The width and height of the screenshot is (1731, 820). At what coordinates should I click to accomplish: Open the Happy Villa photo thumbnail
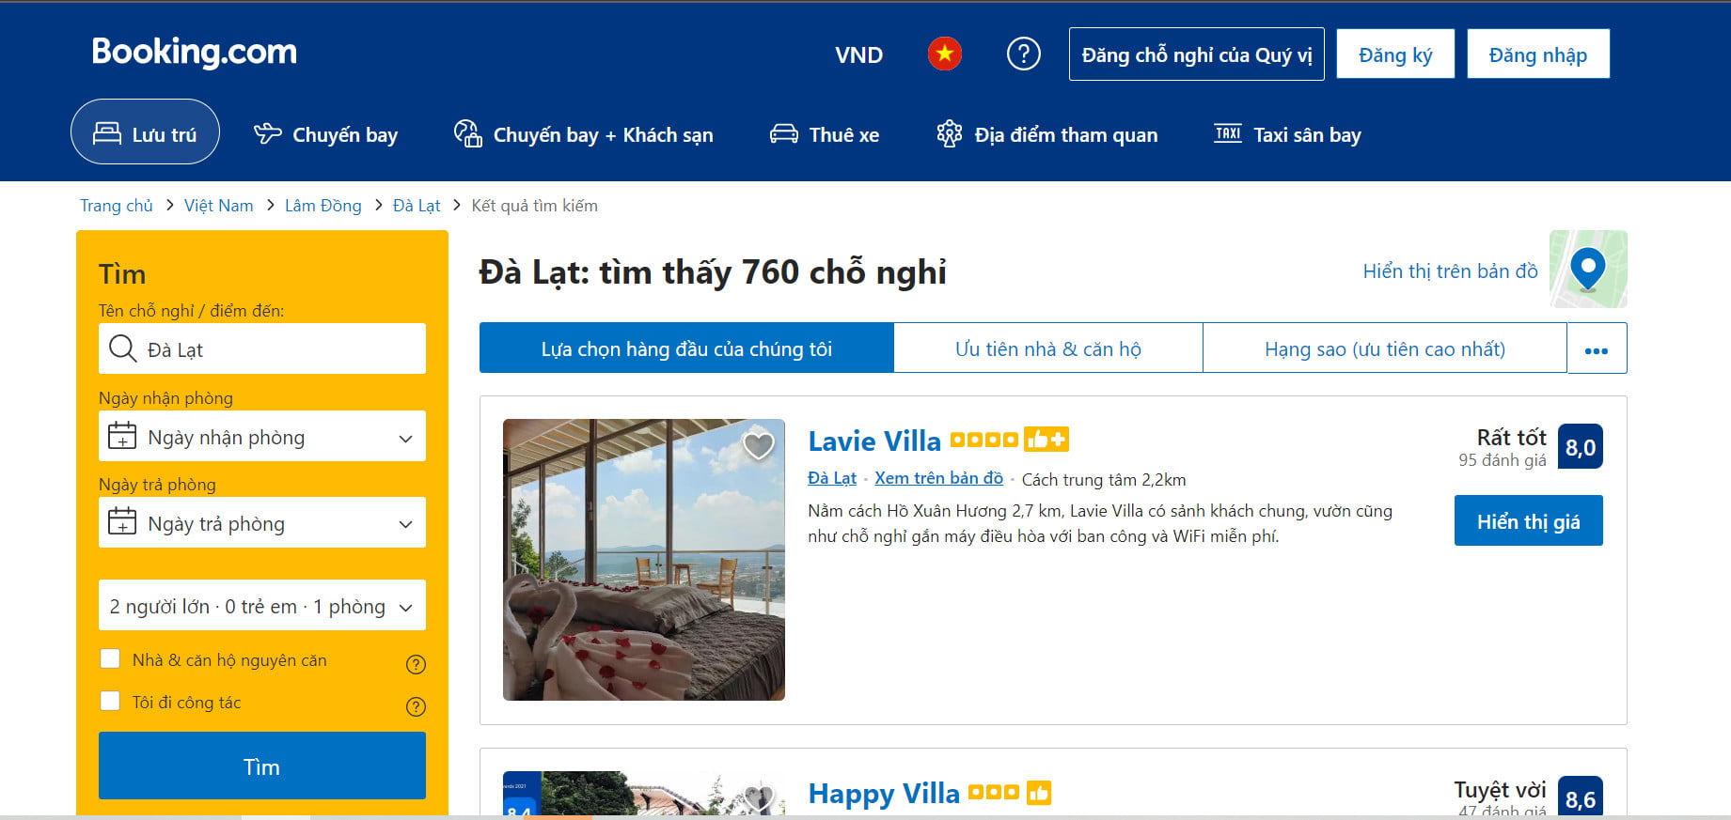[x=644, y=794]
